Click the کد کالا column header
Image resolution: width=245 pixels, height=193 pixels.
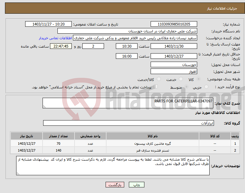[x=215, y=136]
